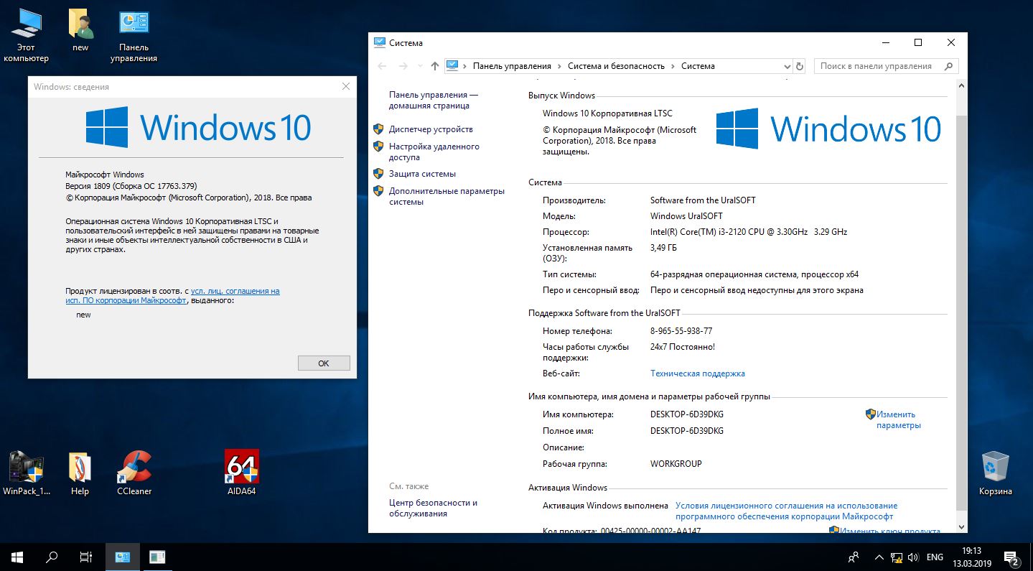Click Изменить ключ продукта link
Image resolution: width=1033 pixels, height=571 pixels.
[x=889, y=531]
